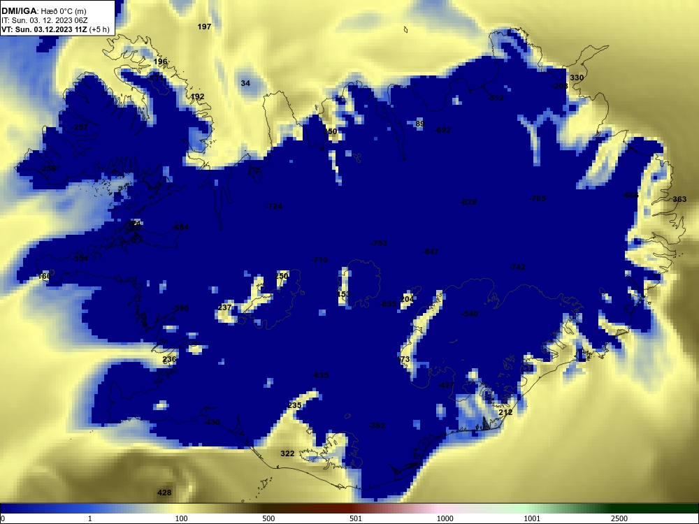Viewport: 699px width, 524px height.
Task: Click the value -257 in the Westfjords
Action: [80, 127]
